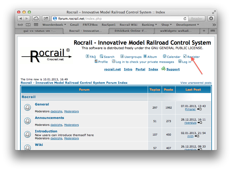Open the Bookmarks book icon
The height and width of the screenshot is (171, 232).
point(28,25)
